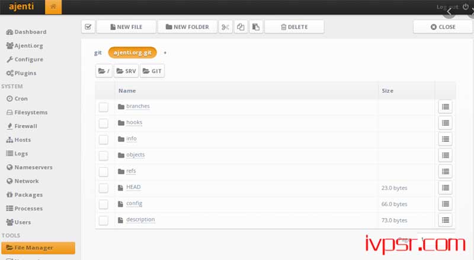Viewport: 474px width, 260px height.
Task: Open options menu for hooks row
Action: 446,123
